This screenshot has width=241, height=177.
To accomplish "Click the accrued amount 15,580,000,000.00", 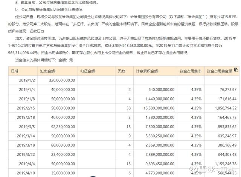I will (159, 108).
